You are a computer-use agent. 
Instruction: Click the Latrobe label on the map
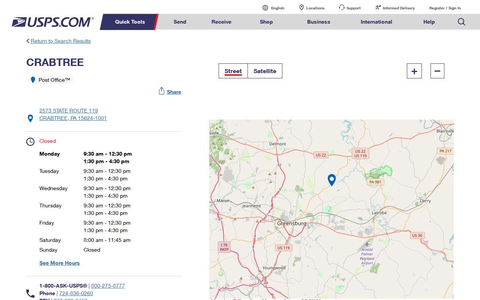tap(379, 213)
